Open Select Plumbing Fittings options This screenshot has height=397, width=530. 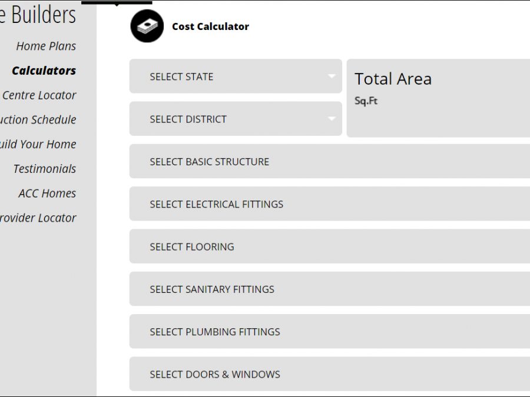(330, 332)
